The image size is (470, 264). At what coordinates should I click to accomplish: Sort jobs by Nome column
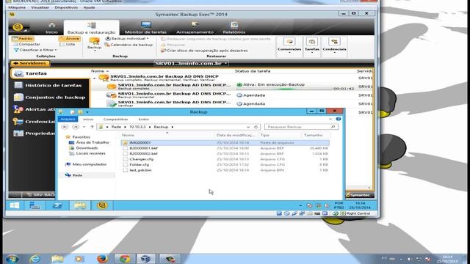[98, 71]
